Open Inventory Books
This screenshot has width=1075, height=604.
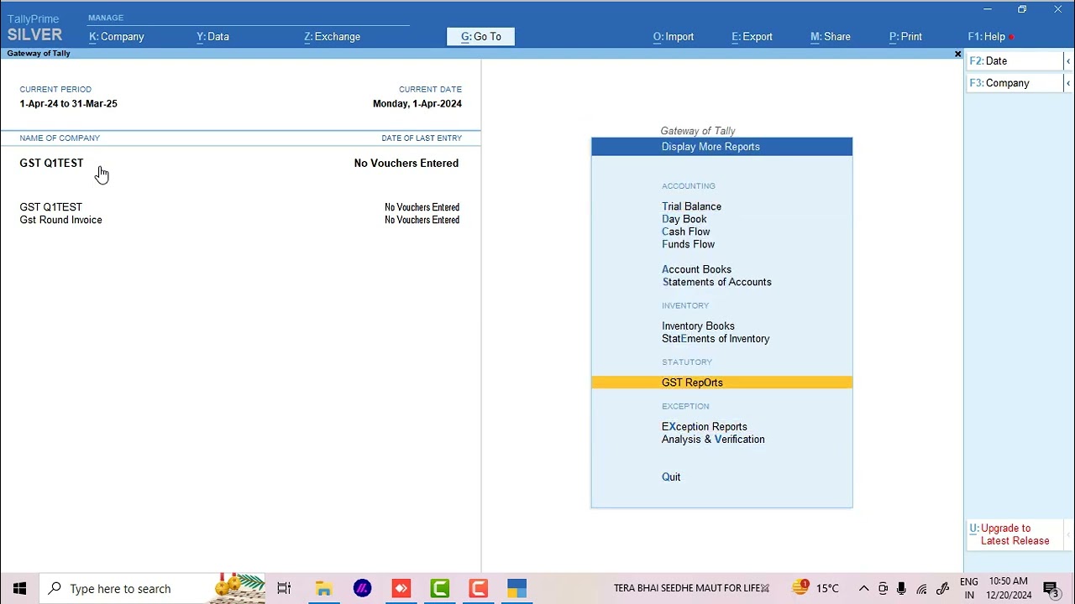click(x=698, y=326)
